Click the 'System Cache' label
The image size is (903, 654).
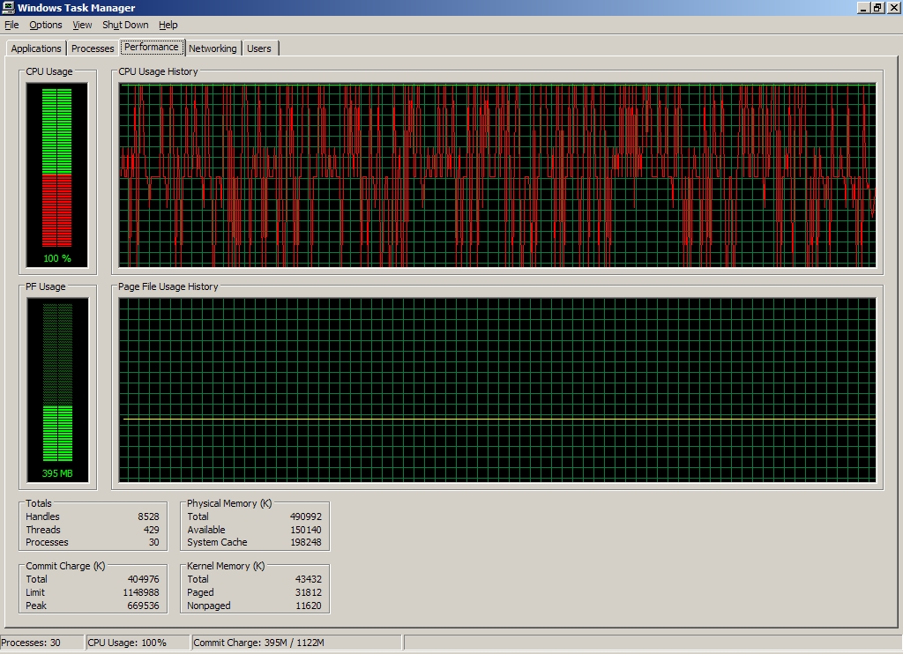(217, 542)
